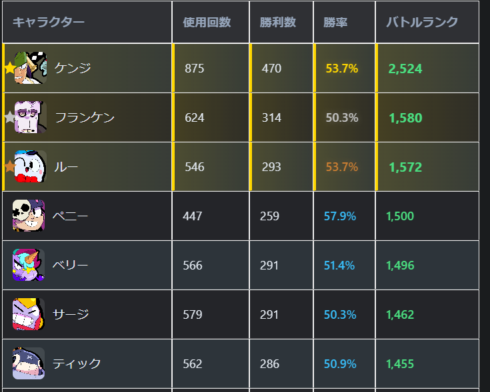
Task: Click the ティック character portrait icon
Action: click(x=29, y=363)
